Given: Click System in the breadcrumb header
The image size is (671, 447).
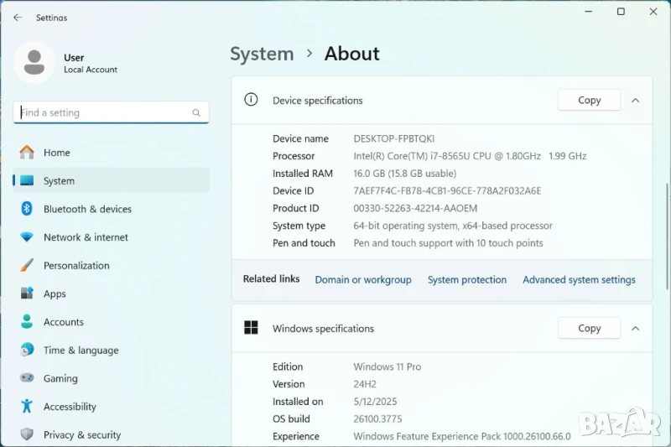Looking at the screenshot, I should point(262,54).
